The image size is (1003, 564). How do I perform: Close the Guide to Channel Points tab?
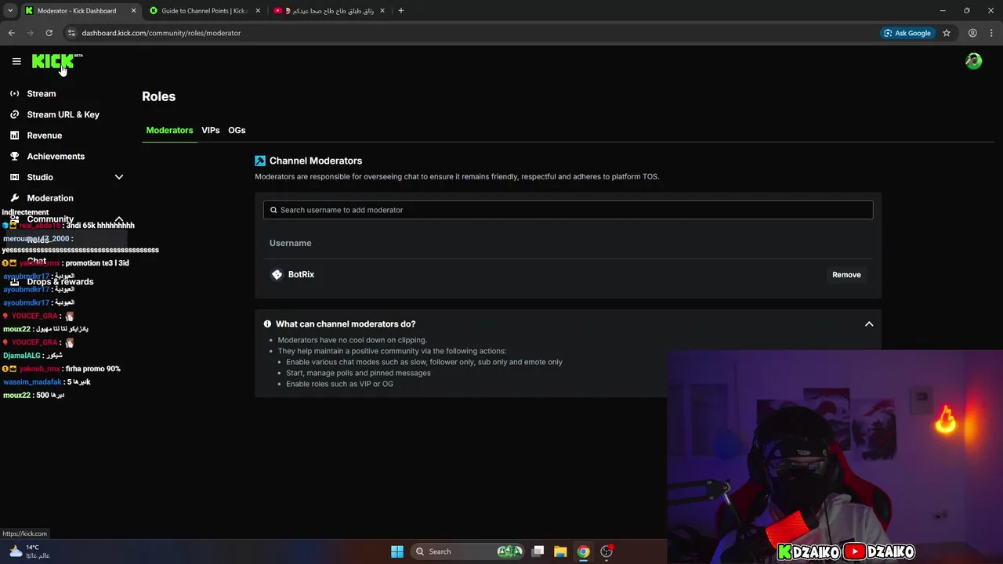click(258, 11)
